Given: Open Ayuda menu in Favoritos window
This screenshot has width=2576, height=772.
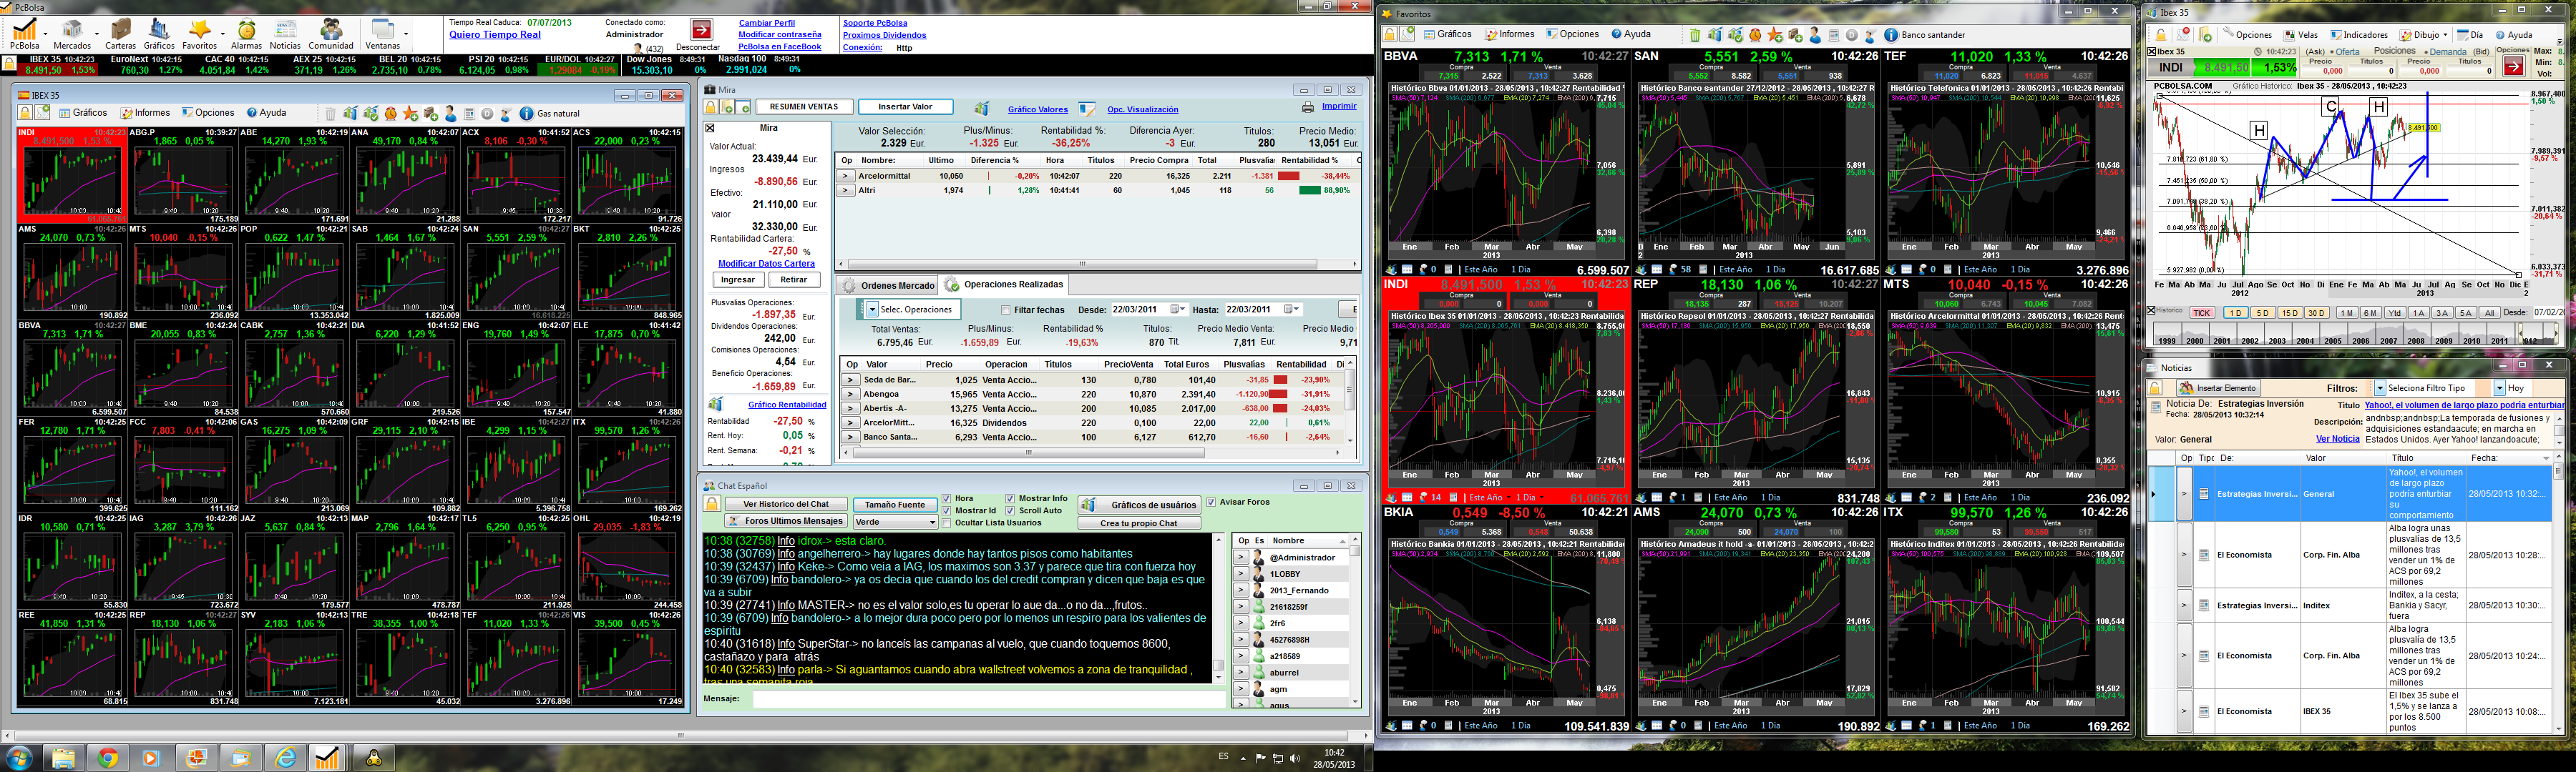Looking at the screenshot, I should [x=1631, y=34].
